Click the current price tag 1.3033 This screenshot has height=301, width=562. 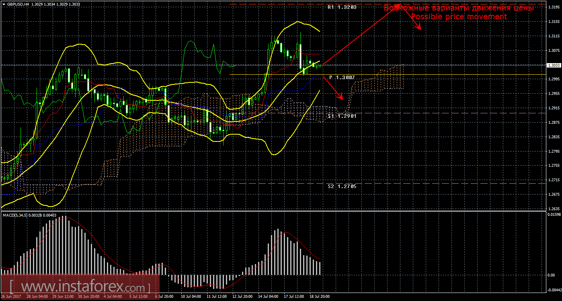554,65
